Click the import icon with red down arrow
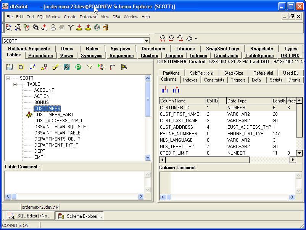Screen dimensions: 306x230 pos(79,28)
